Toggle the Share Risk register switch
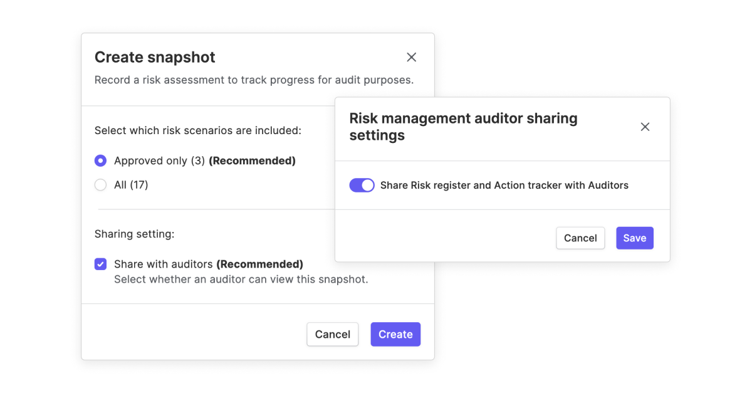The image size is (752, 393). (362, 185)
